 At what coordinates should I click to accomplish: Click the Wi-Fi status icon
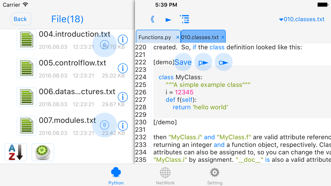point(25,4)
